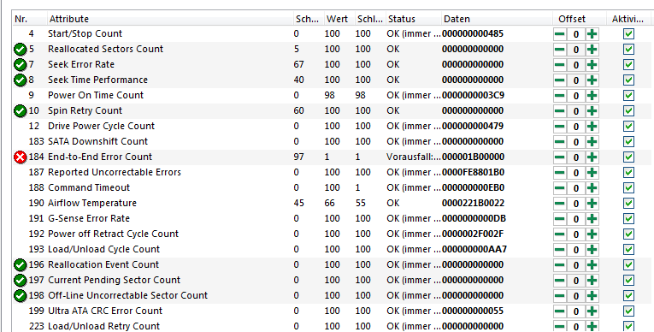Increase offset for End-to-End Error Count
The image size is (654, 332).
click(x=592, y=157)
